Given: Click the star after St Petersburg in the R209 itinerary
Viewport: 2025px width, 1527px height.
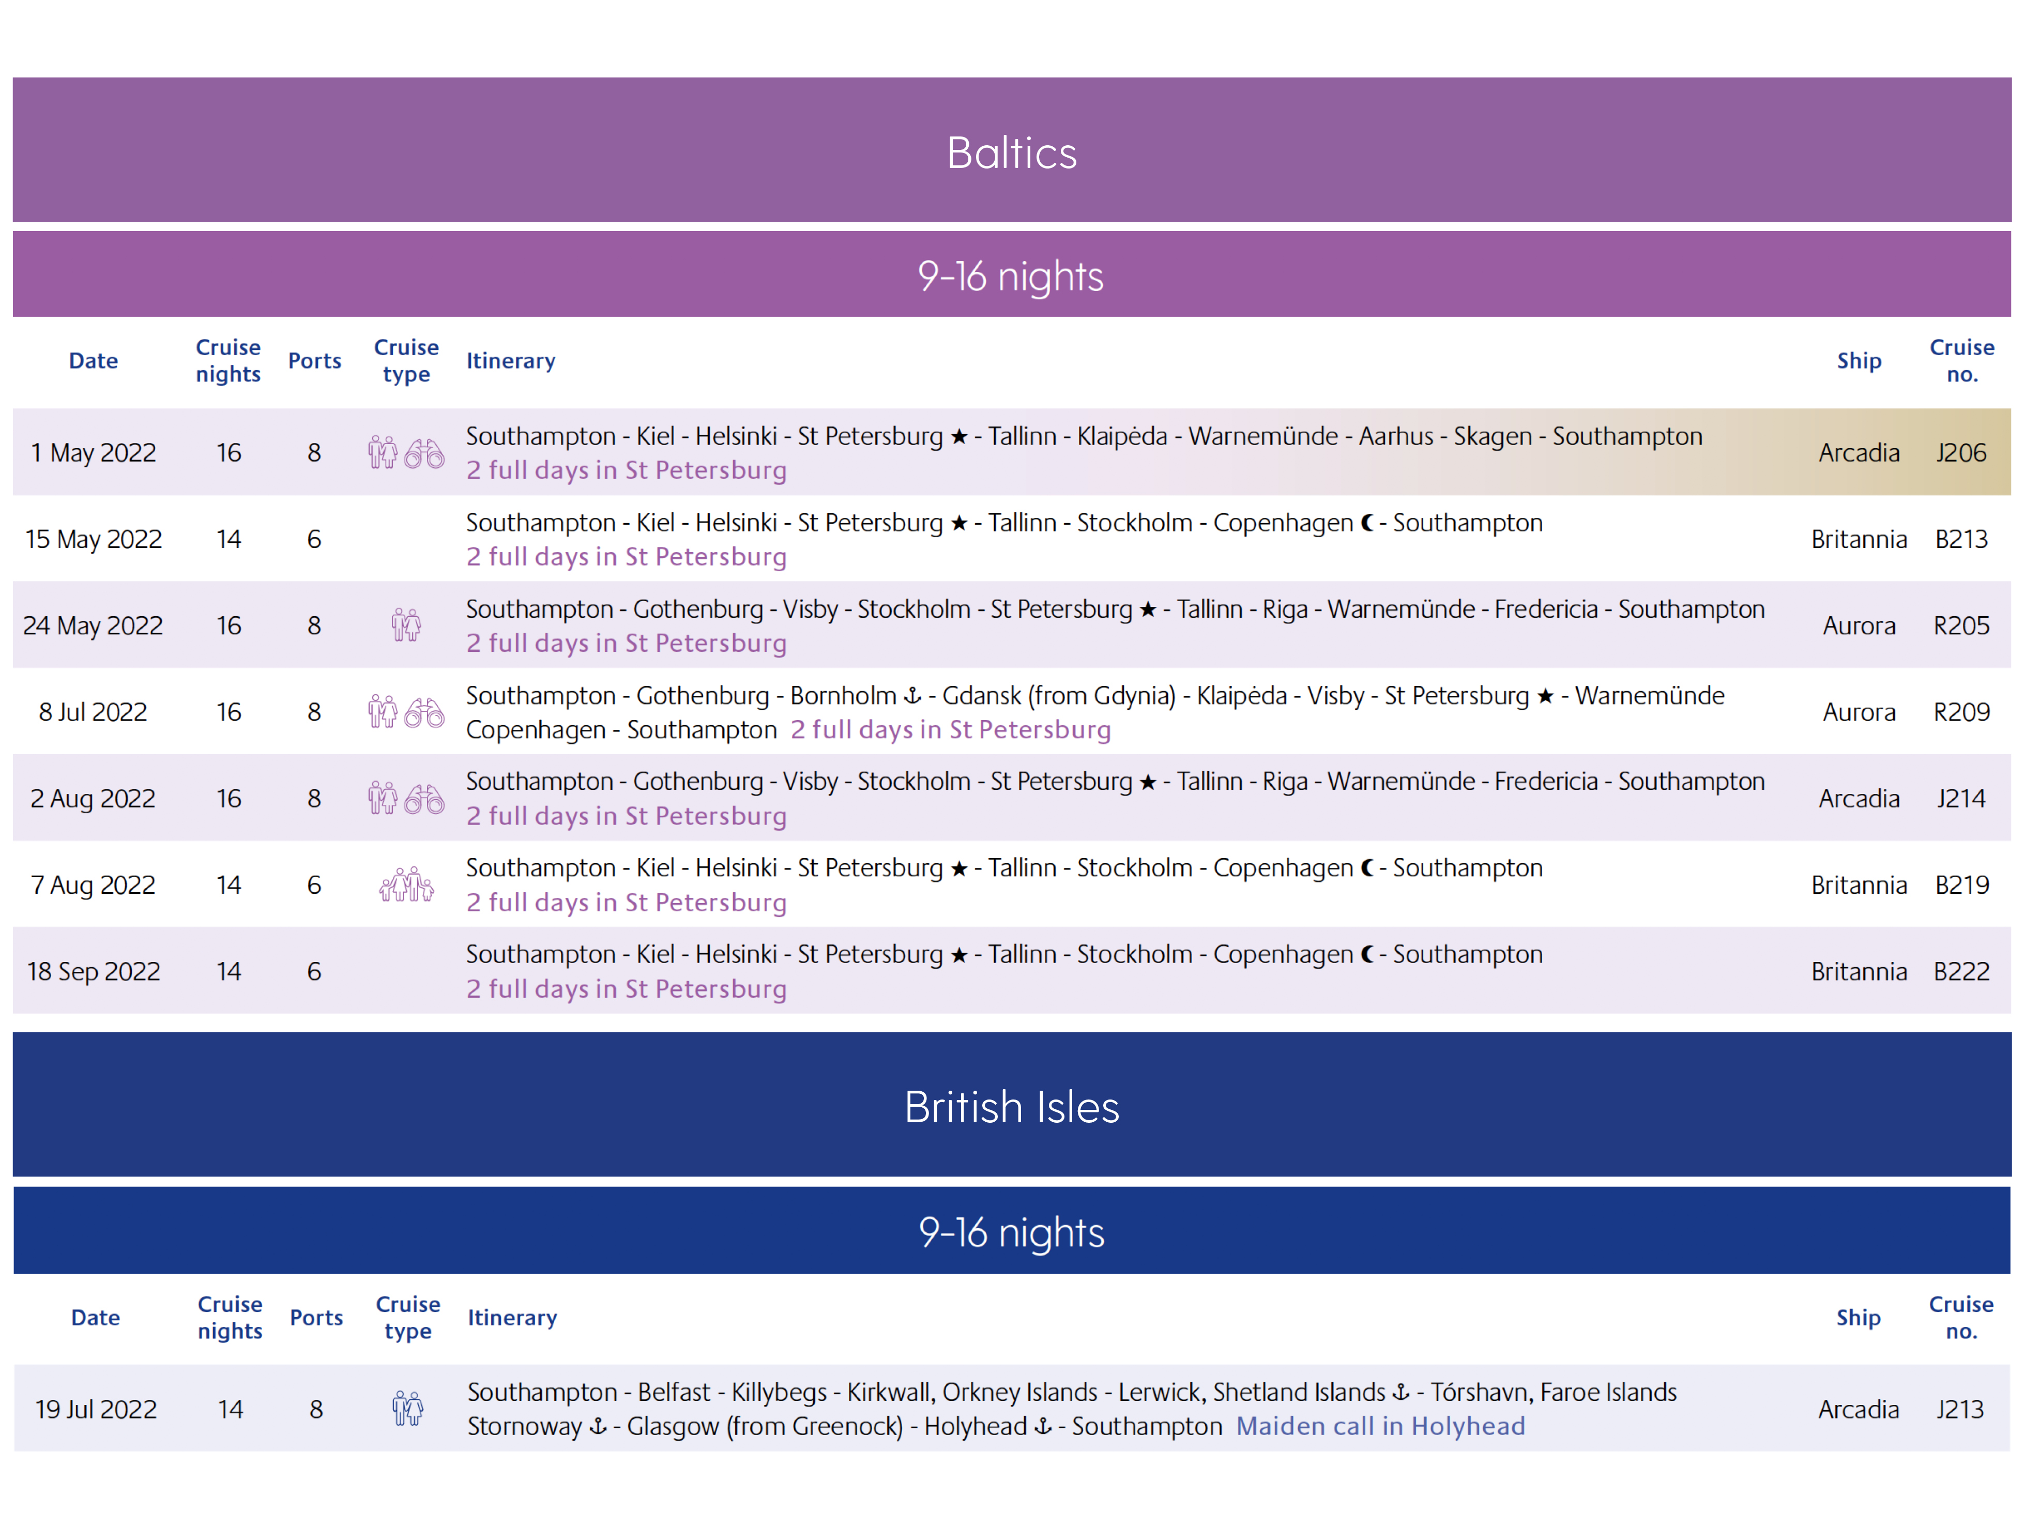Looking at the screenshot, I should [x=1545, y=697].
